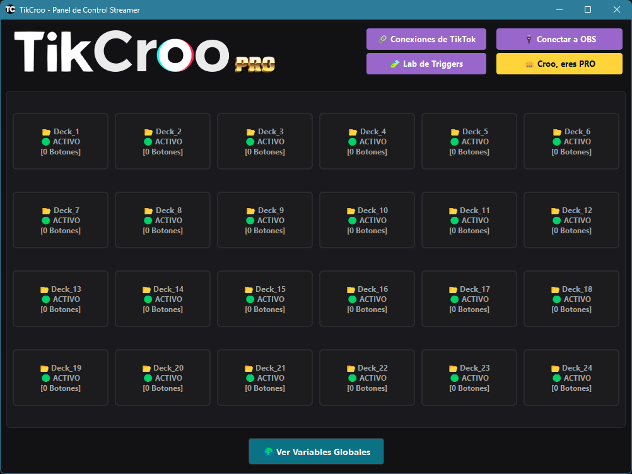The image size is (632, 474).
Task: Click the Deck_12 folder icon
Action: (555, 211)
